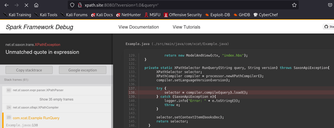
Task: Open the Exploit-DB bookmark
Action: (x=217, y=15)
